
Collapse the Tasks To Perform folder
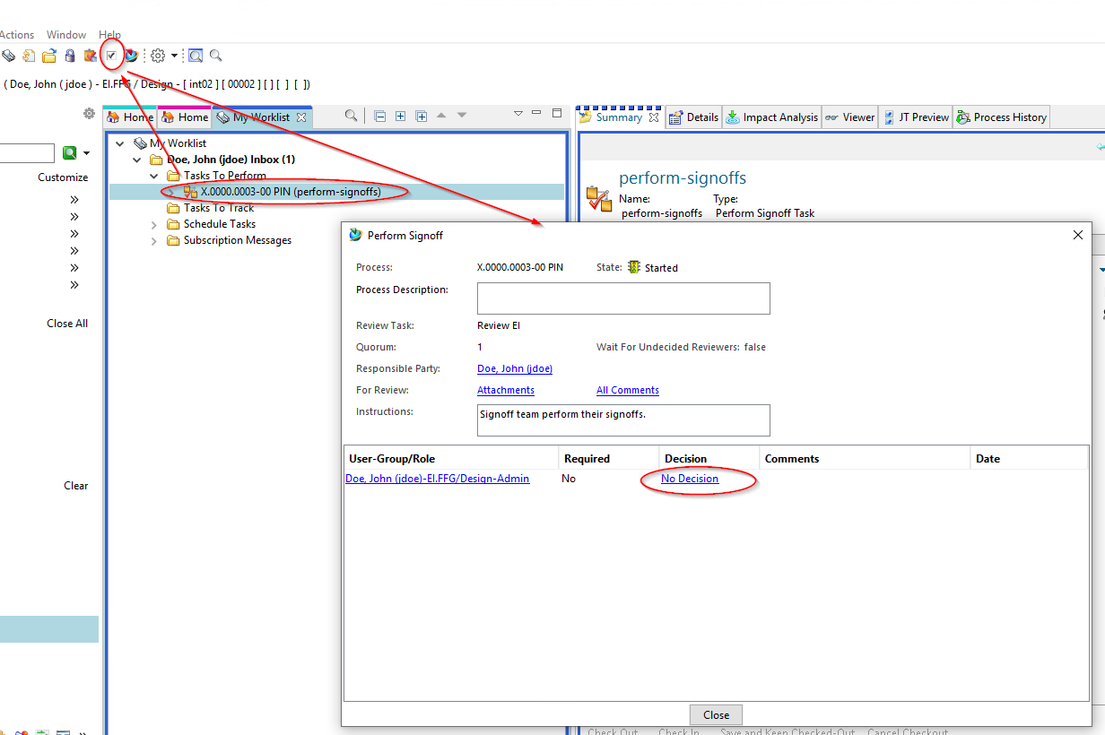(153, 176)
